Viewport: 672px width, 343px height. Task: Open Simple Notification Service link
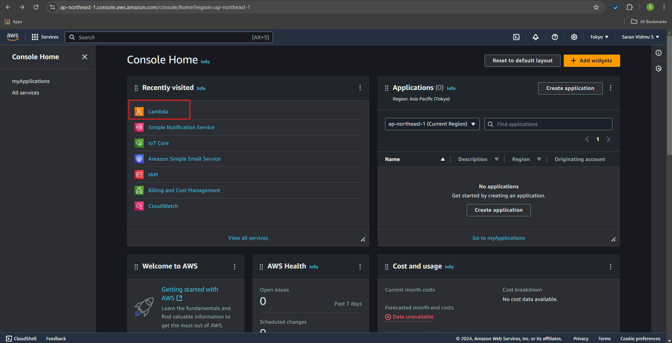[x=181, y=127]
